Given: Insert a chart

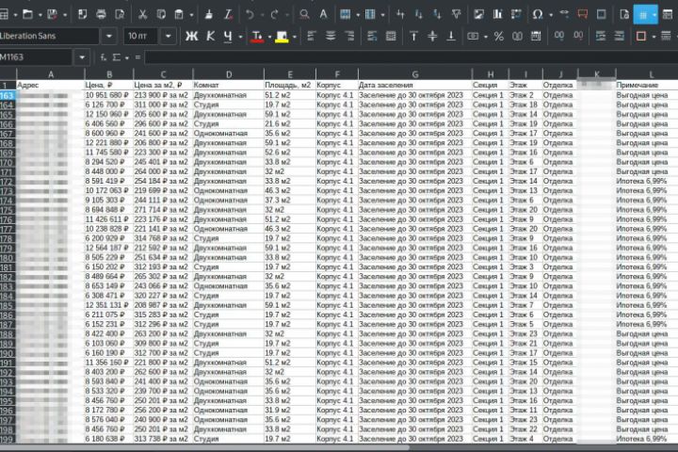Looking at the screenshot, I should click(497, 14).
